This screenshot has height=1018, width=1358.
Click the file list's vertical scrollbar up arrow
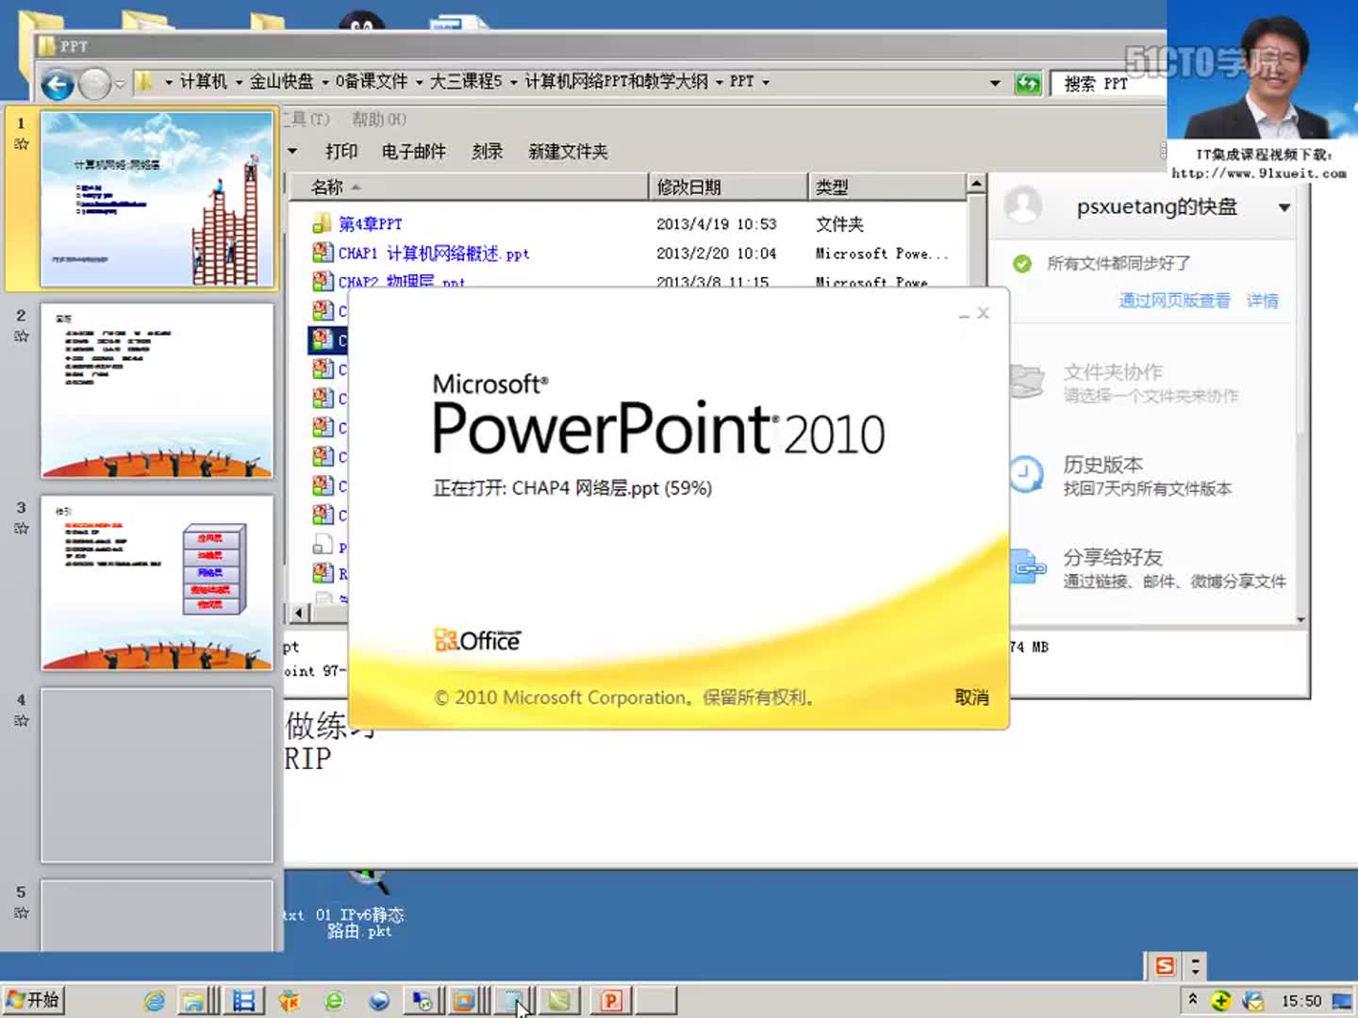point(977,184)
